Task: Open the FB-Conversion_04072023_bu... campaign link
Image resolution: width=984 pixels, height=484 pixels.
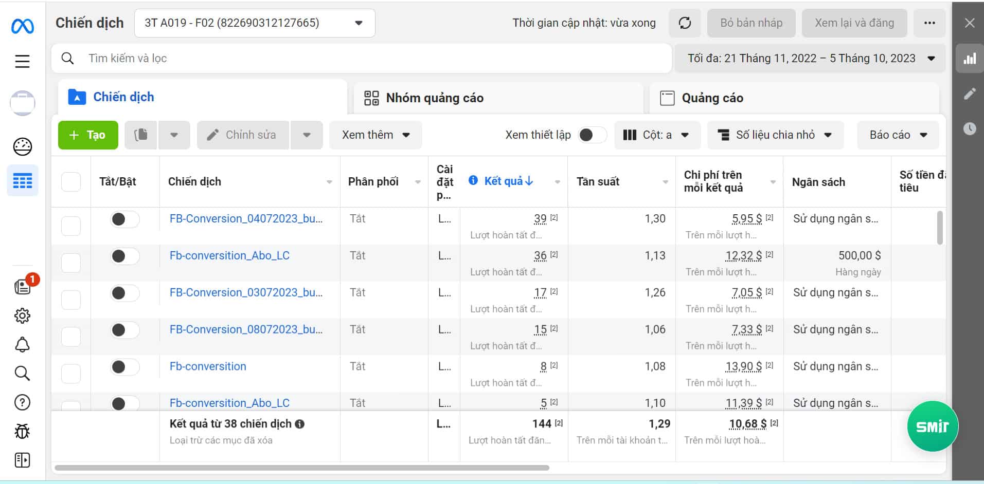Action: (246, 219)
